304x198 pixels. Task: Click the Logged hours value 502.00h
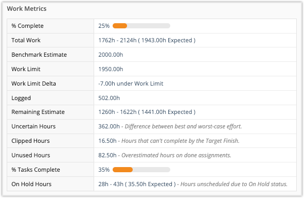click(x=109, y=98)
